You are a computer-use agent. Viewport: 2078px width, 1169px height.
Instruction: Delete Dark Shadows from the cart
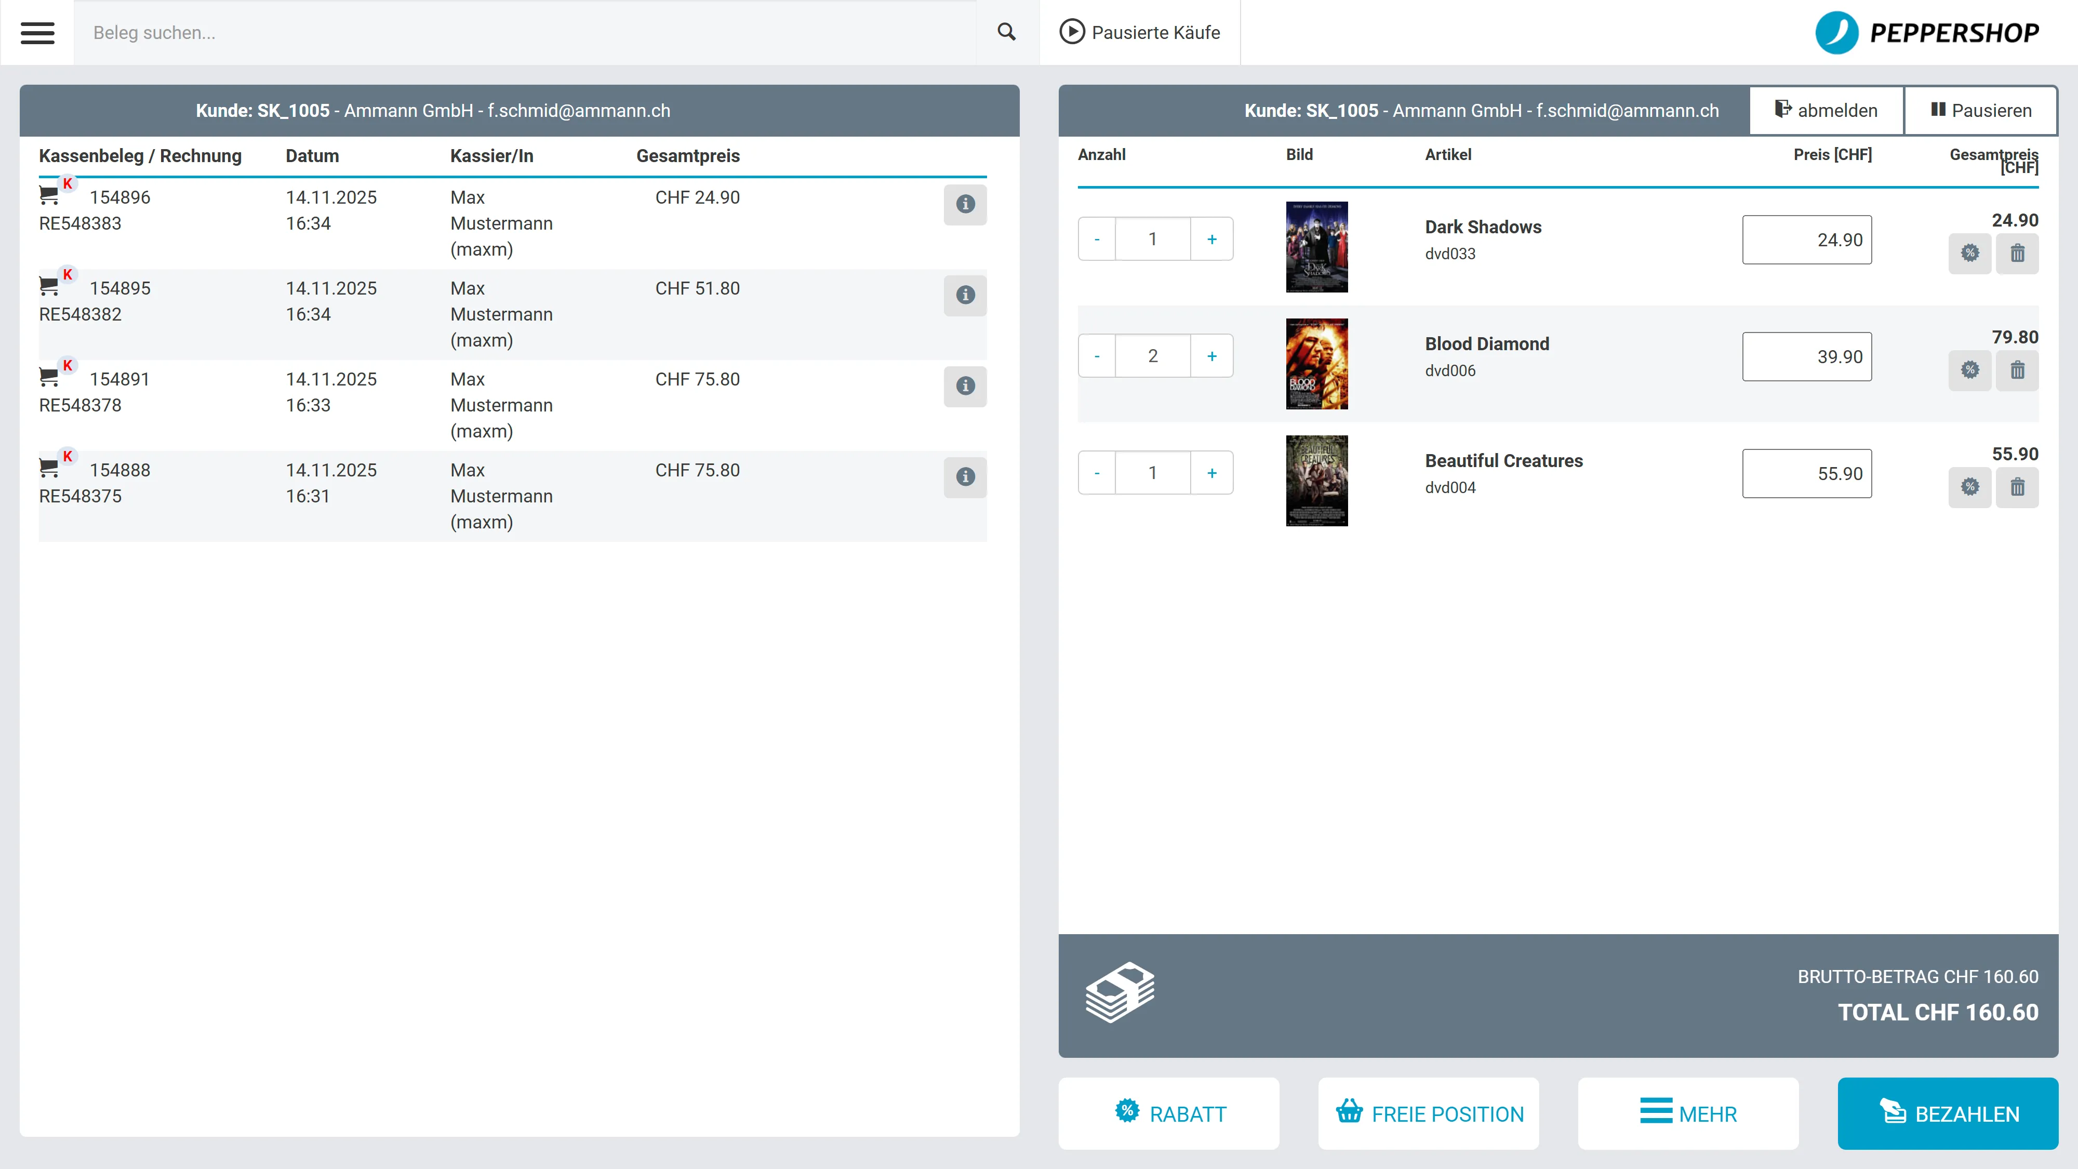pos(2017,254)
